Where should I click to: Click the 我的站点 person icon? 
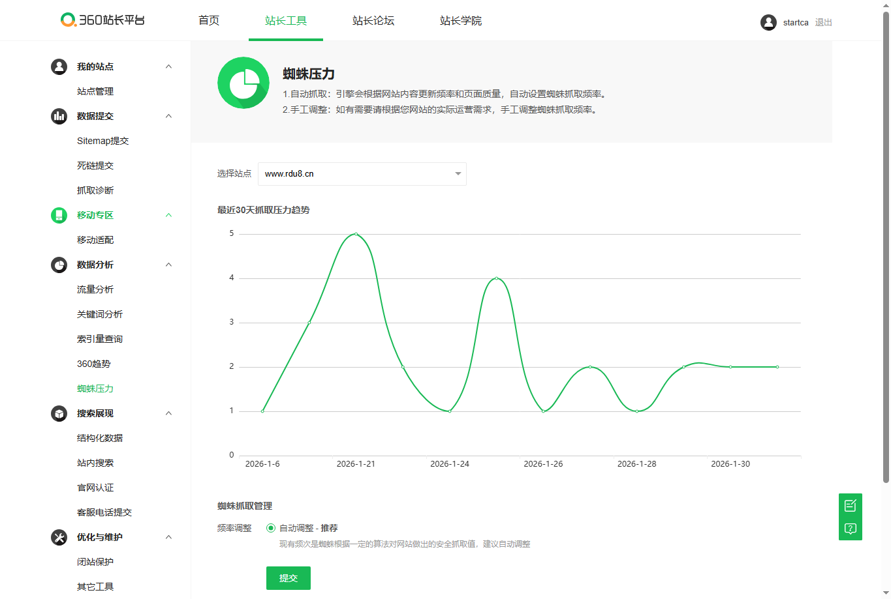(59, 66)
